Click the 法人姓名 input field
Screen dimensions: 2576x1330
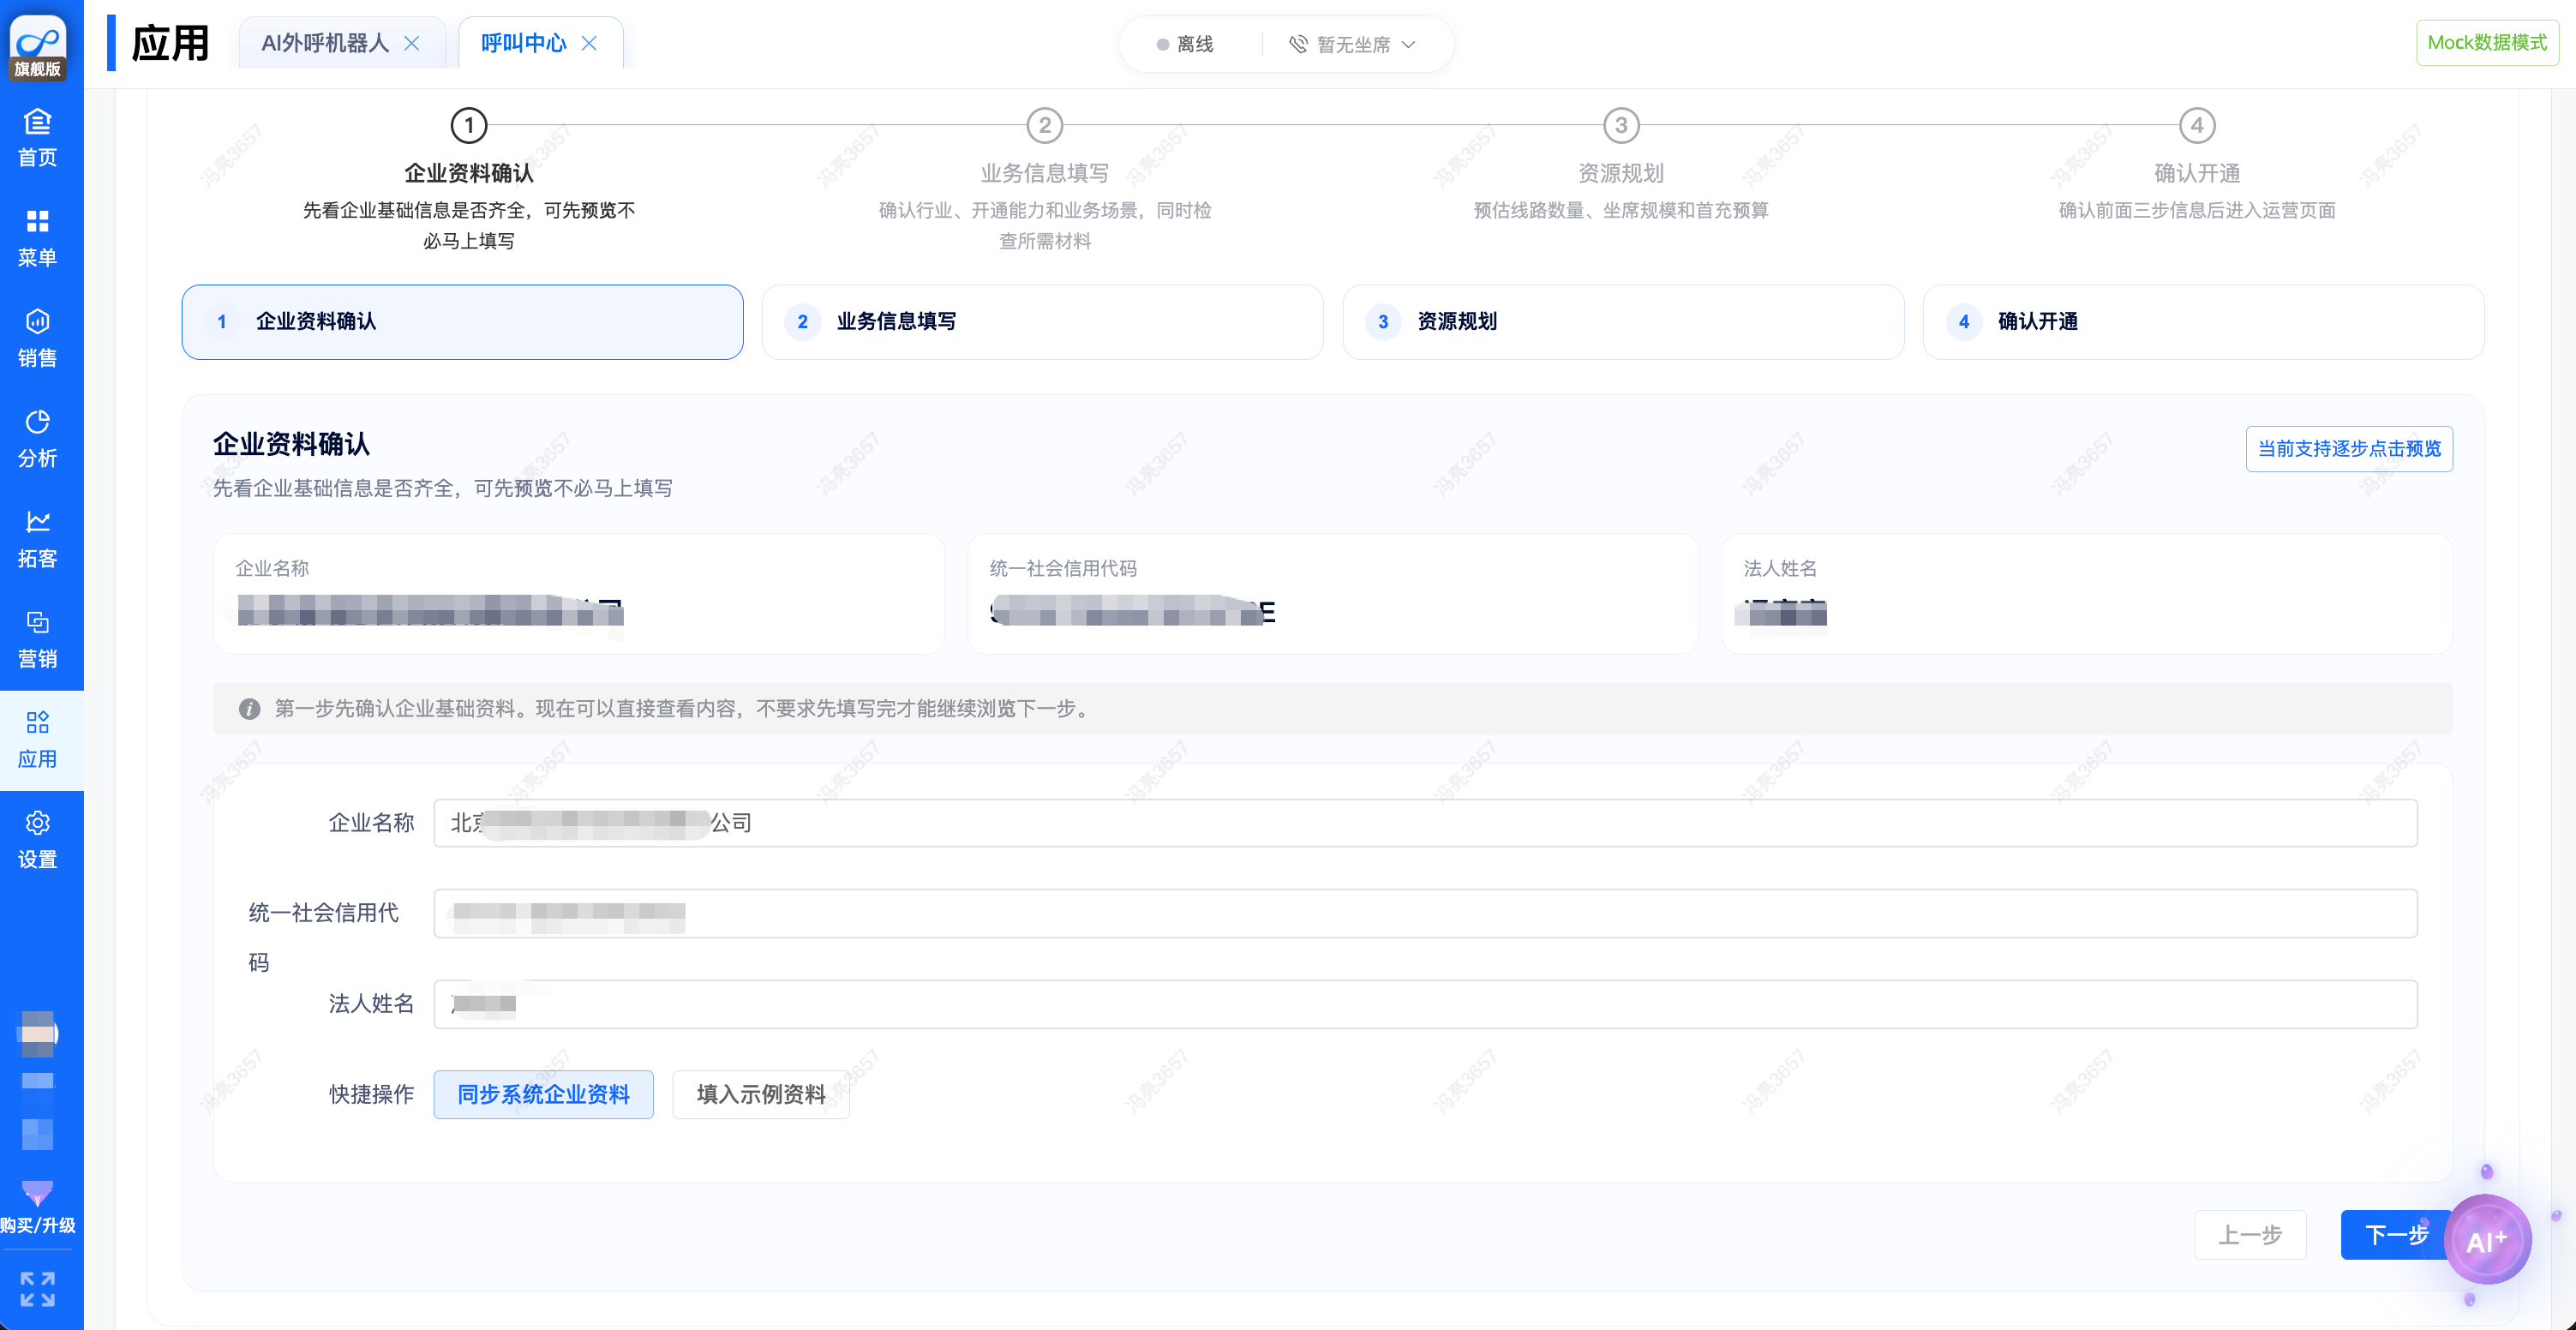1425,1004
